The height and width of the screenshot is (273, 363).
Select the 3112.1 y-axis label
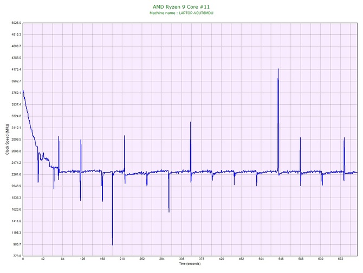(16, 128)
